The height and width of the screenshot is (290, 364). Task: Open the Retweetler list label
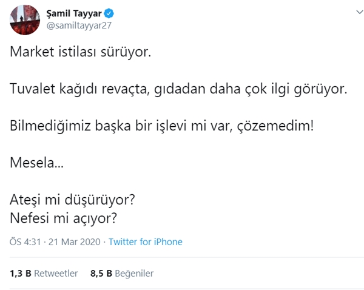(x=56, y=273)
